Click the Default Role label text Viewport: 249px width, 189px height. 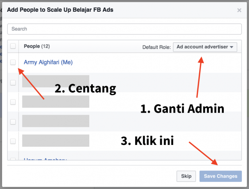point(157,47)
